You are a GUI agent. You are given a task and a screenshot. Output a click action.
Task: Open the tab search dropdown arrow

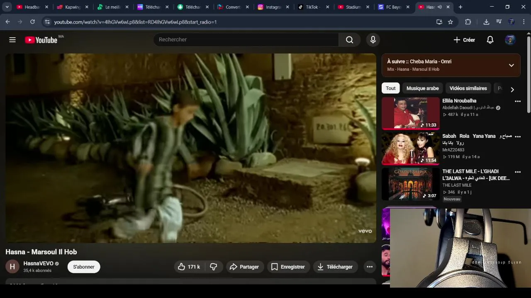(x=7, y=7)
